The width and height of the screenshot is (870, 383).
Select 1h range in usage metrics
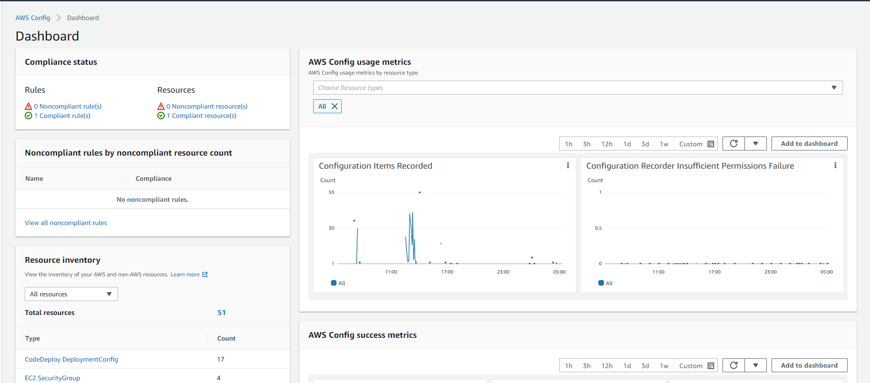point(568,144)
